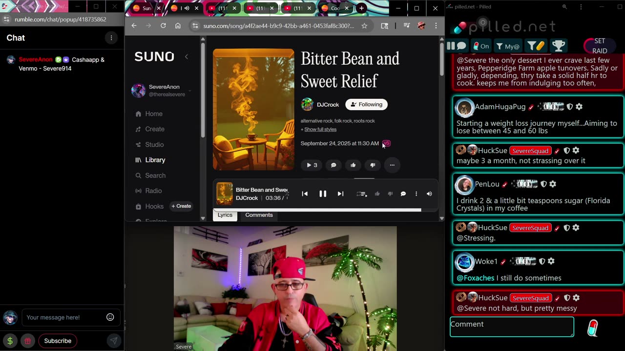Toggle player volume speaker icon

429,194
